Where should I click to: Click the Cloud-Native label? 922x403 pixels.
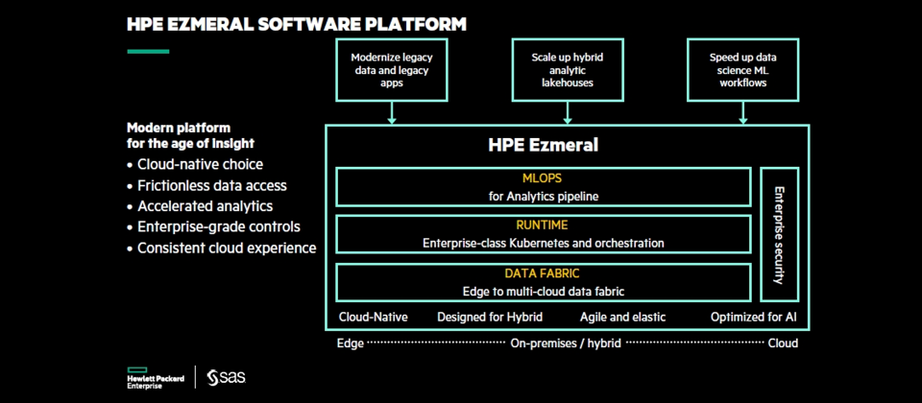[x=373, y=318]
